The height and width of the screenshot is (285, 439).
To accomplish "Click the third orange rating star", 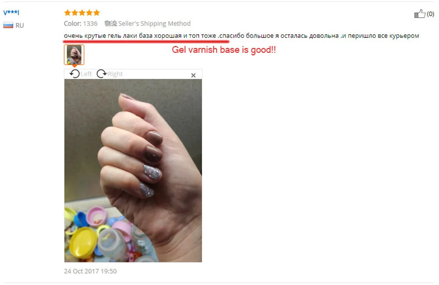I will tap(82, 13).
